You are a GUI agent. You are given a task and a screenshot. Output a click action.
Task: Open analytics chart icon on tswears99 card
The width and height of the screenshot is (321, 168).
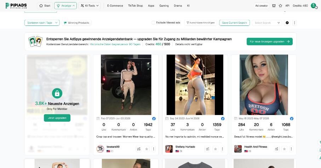click(139, 149)
